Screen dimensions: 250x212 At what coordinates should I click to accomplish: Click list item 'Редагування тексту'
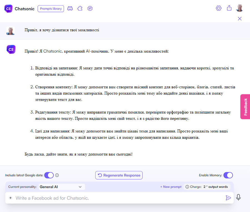click(133, 115)
